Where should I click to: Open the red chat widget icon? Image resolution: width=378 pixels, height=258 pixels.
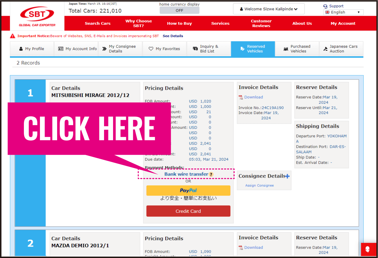pyautogui.click(x=368, y=250)
